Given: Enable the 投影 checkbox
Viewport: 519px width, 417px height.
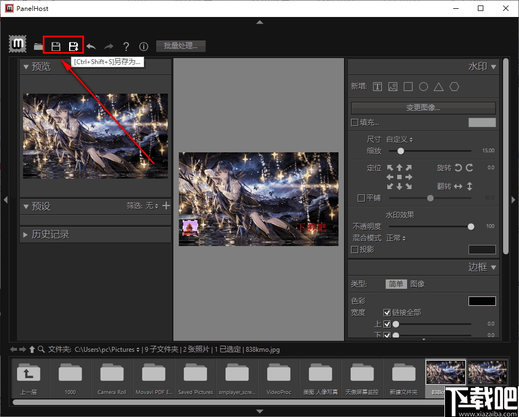Looking at the screenshot, I should [x=355, y=249].
